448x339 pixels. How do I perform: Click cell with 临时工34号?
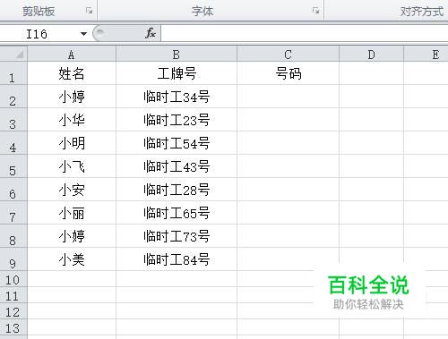click(177, 97)
